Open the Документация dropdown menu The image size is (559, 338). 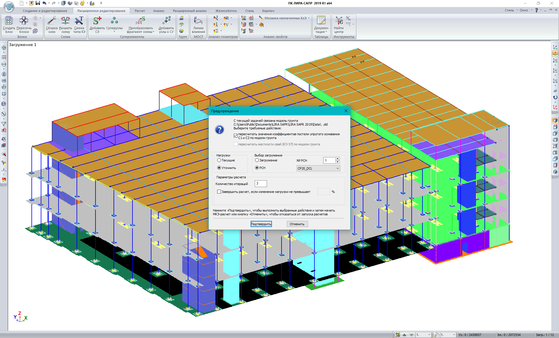coord(321,26)
